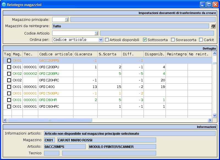
Task: Tag the CK02 0RIC20BPU row checkbox
Action: pyautogui.click(x=9, y=74)
